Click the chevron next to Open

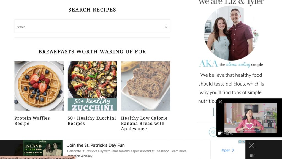click(x=233, y=150)
